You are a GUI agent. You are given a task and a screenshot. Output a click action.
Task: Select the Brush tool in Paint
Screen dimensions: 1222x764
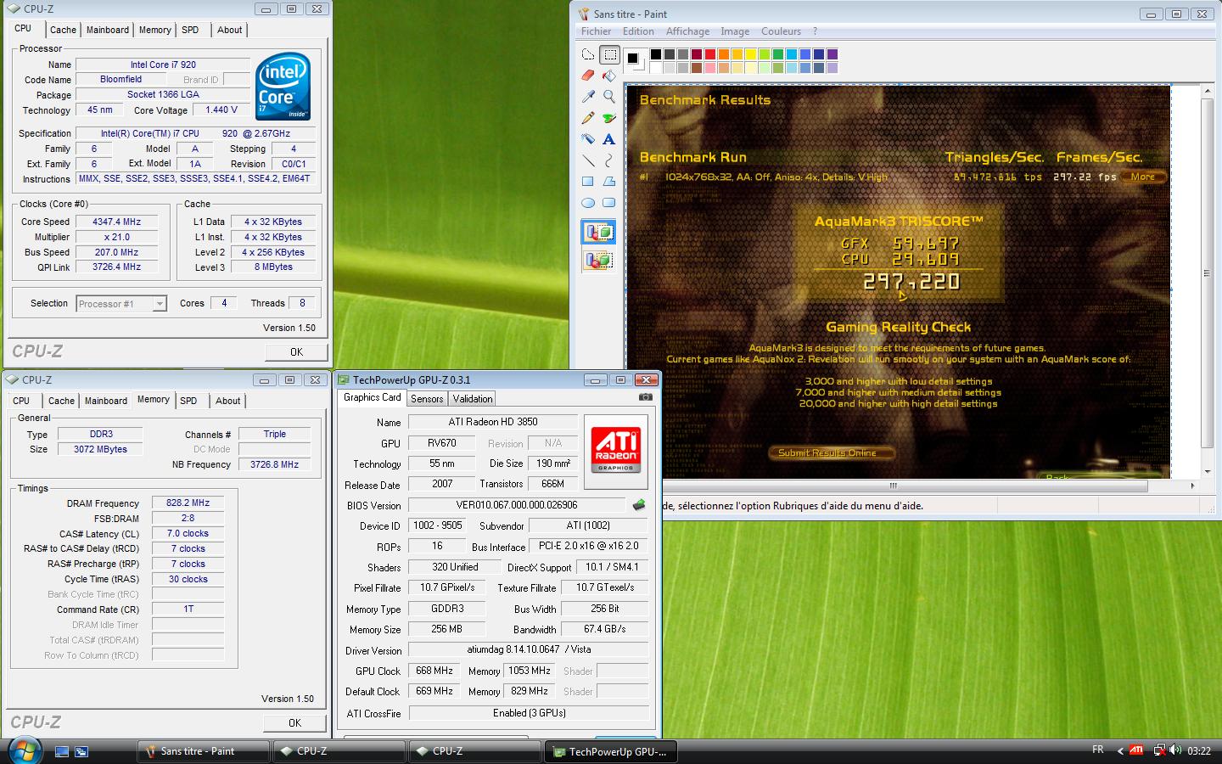pos(609,118)
